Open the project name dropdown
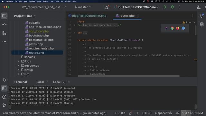 click(x=44, y=7)
